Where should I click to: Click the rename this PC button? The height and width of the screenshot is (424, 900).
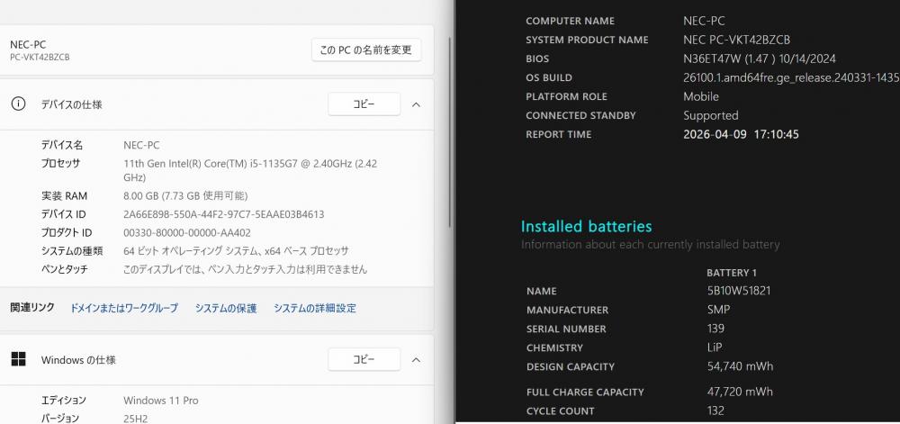click(366, 50)
